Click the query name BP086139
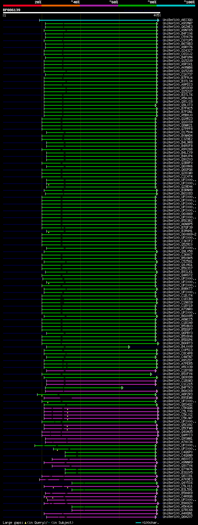The height and width of the screenshot is (525, 198). click(x=12, y=10)
